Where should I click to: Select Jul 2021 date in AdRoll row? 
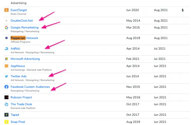coord(159,49)
